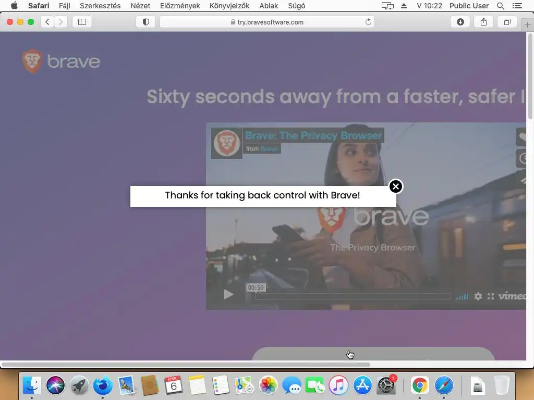Click the screen mirroring display icon

coord(387,6)
